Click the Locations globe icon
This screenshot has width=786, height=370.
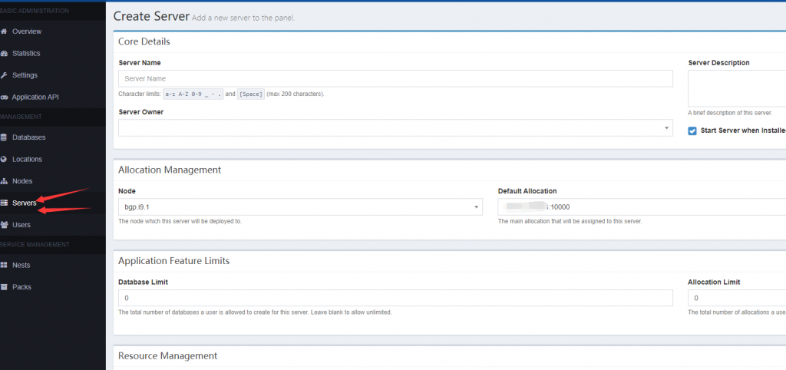pyautogui.click(x=5, y=160)
